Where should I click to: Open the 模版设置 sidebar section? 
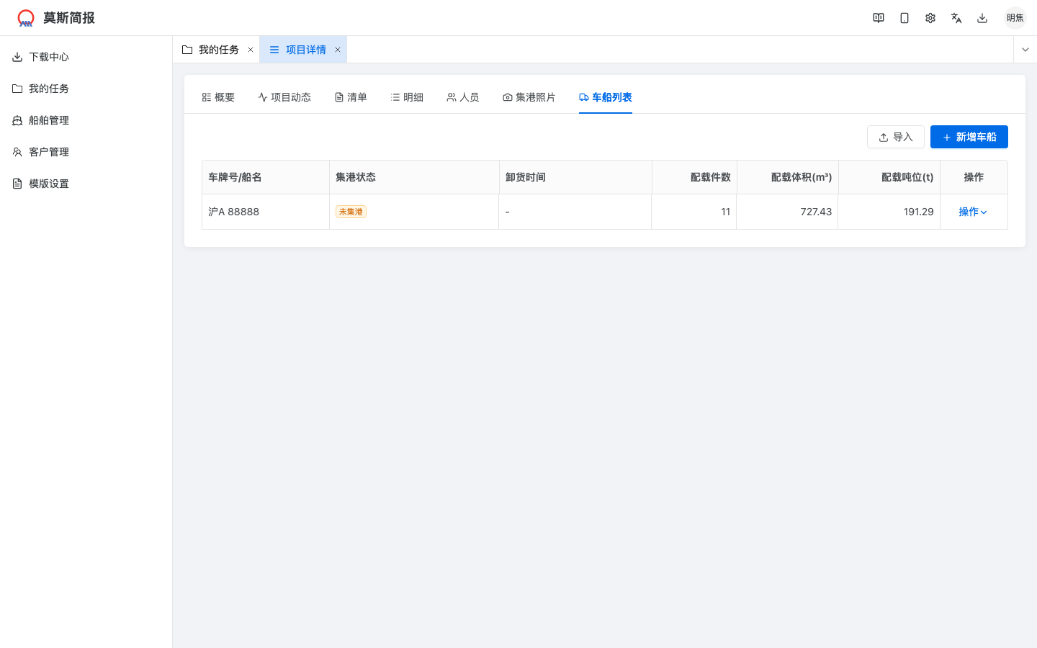click(49, 184)
